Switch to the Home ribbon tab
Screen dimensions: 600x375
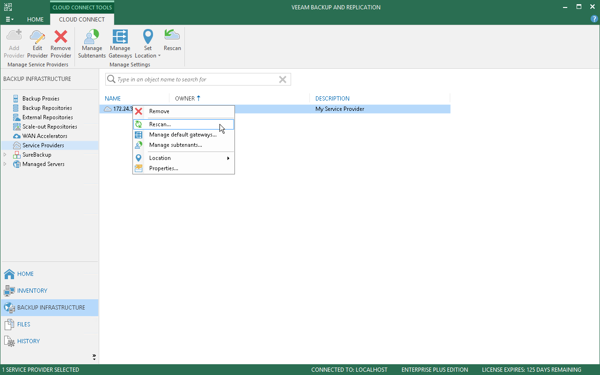coord(35,20)
